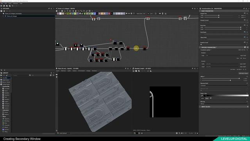
Task: Collapse the Filters library category
Action: tap(1, 117)
